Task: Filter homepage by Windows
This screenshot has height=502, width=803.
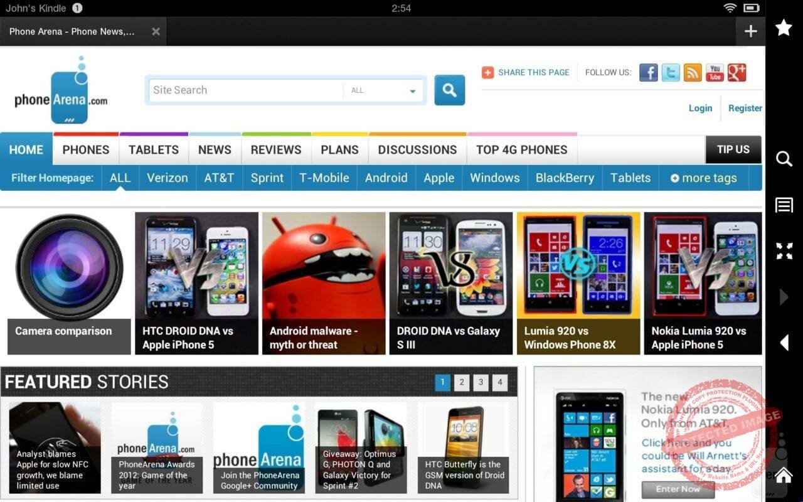Action: point(495,178)
